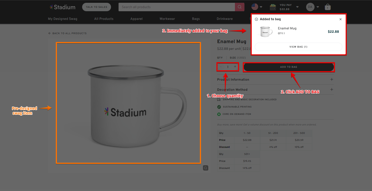Click the VIEW BAG (1) button
Viewport: 372px width, 191px height.
point(298,47)
